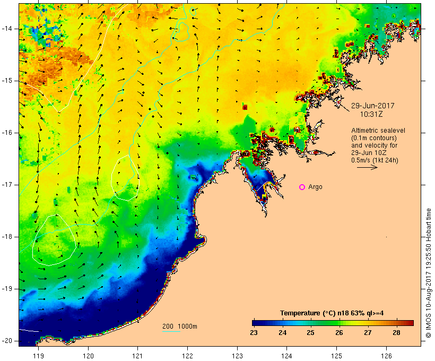The height and width of the screenshot is (361, 435).
Task: Click the velocity scale reference arrow
Action: click(367, 167)
